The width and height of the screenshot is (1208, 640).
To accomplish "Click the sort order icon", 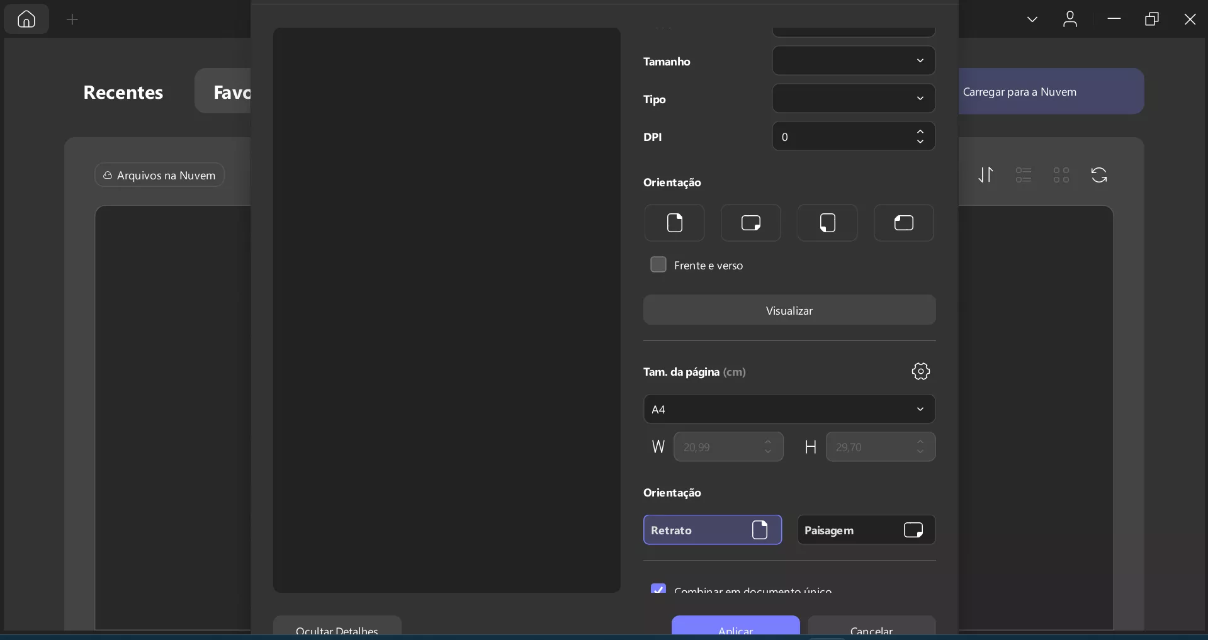I will pos(986,175).
